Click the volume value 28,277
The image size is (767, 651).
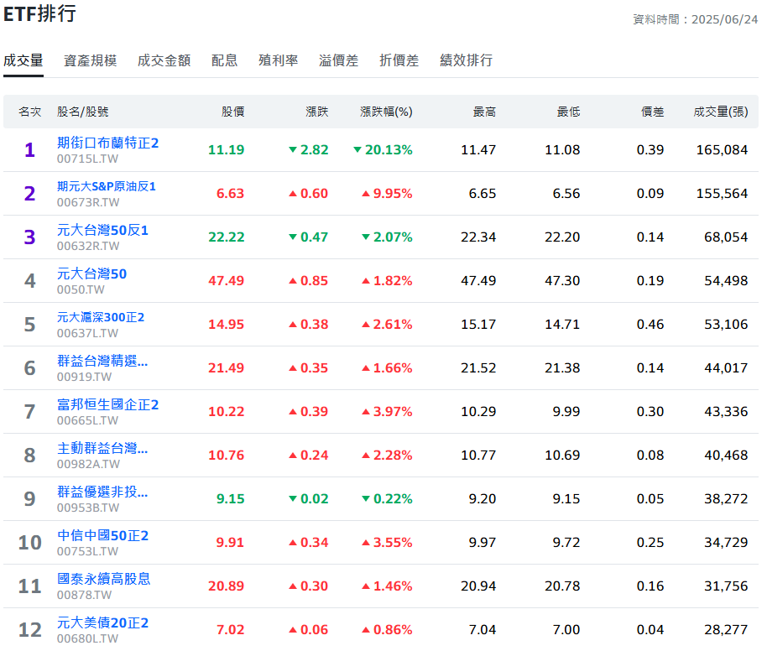(x=726, y=629)
